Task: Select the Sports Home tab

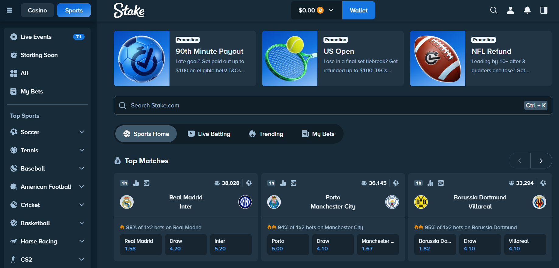Action: 146,134
